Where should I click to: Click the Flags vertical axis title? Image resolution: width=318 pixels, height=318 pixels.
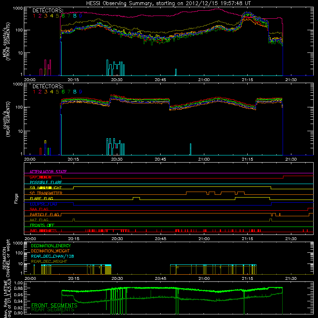pyautogui.click(x=16, y=198)
